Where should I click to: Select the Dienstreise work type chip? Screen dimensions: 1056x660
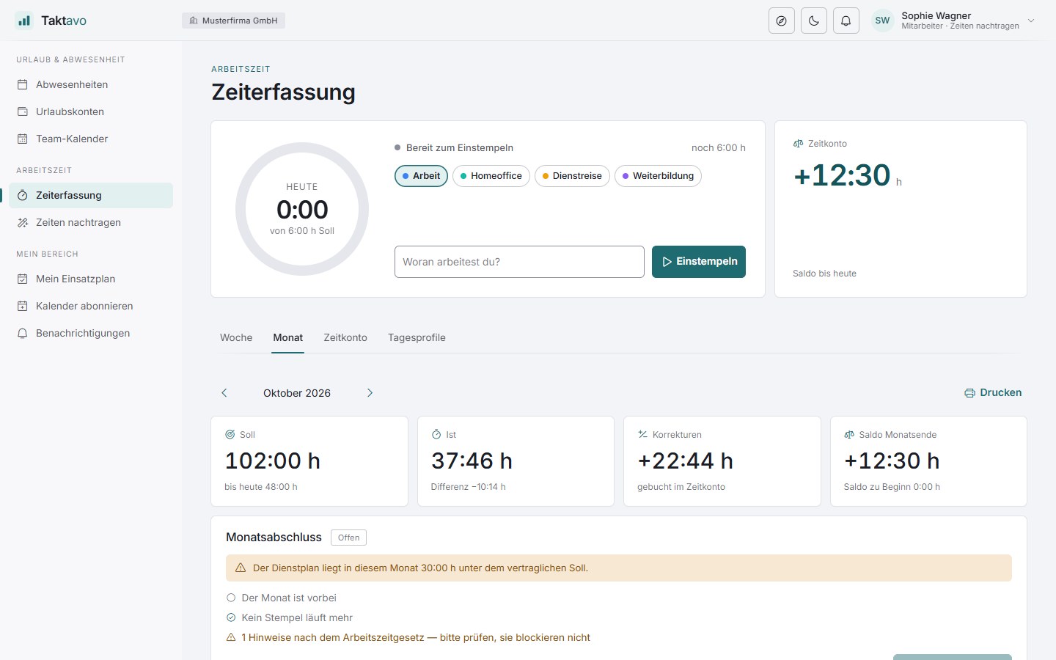coord(572,176)
